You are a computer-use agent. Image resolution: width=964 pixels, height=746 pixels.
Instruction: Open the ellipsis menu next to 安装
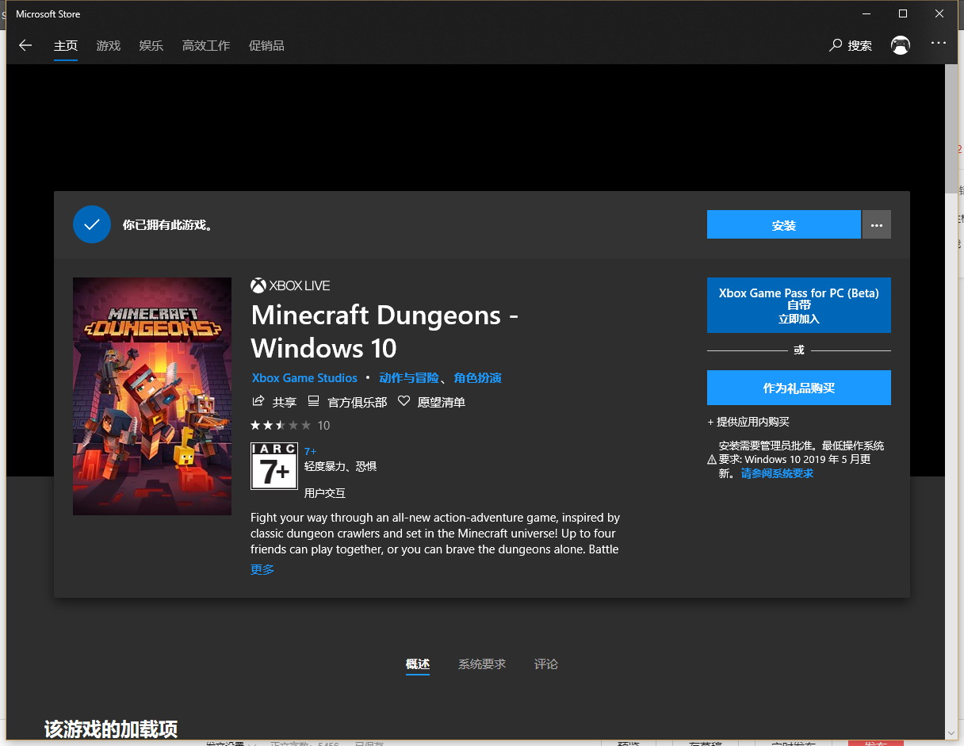pos(876,224)
